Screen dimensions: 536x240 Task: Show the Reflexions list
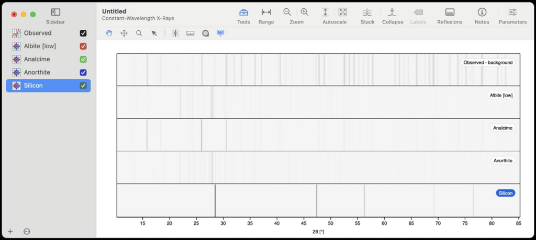point(450,13)
